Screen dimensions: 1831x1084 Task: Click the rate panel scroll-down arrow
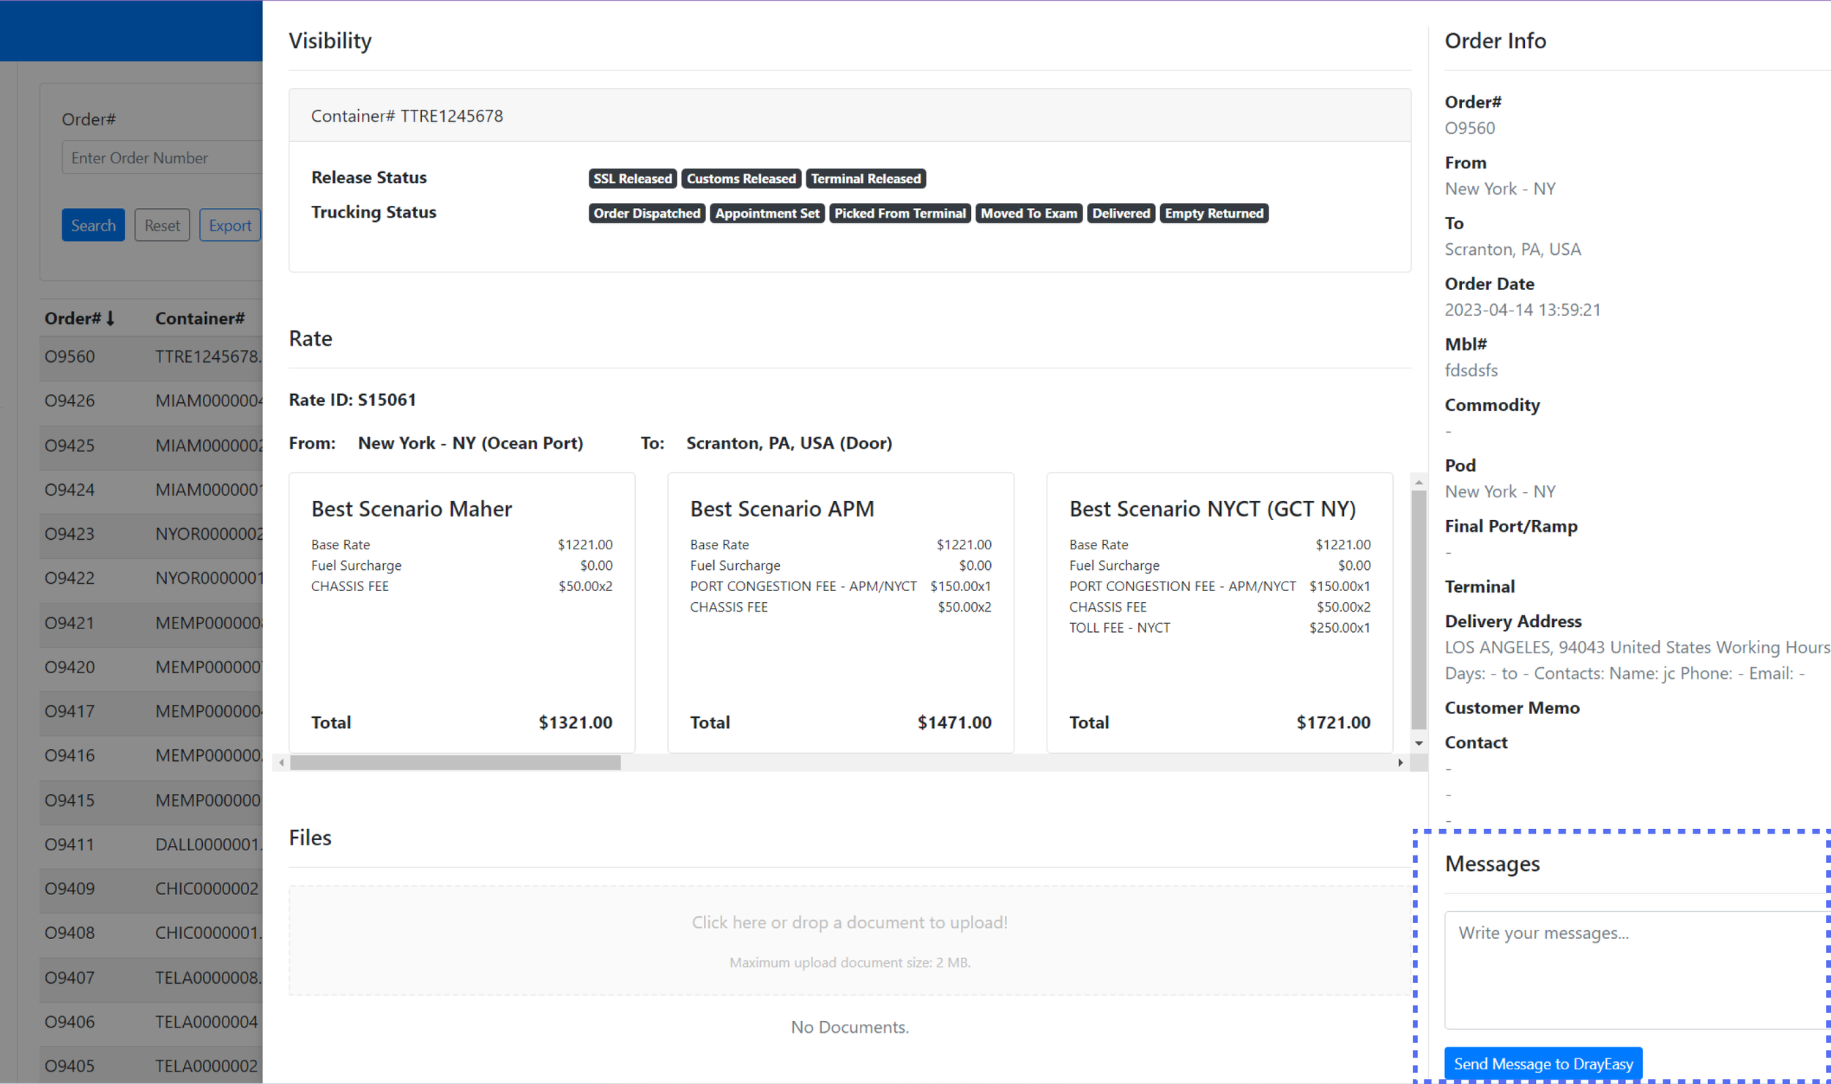pyautogui.click(x=1419, y=743)
